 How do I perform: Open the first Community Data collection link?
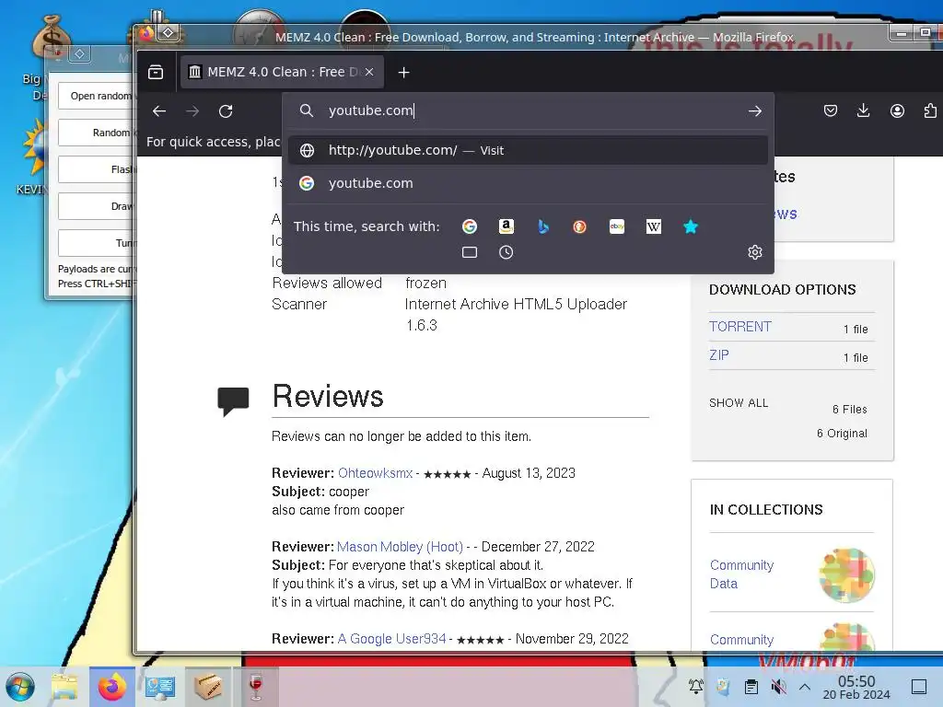coord(741,574)
